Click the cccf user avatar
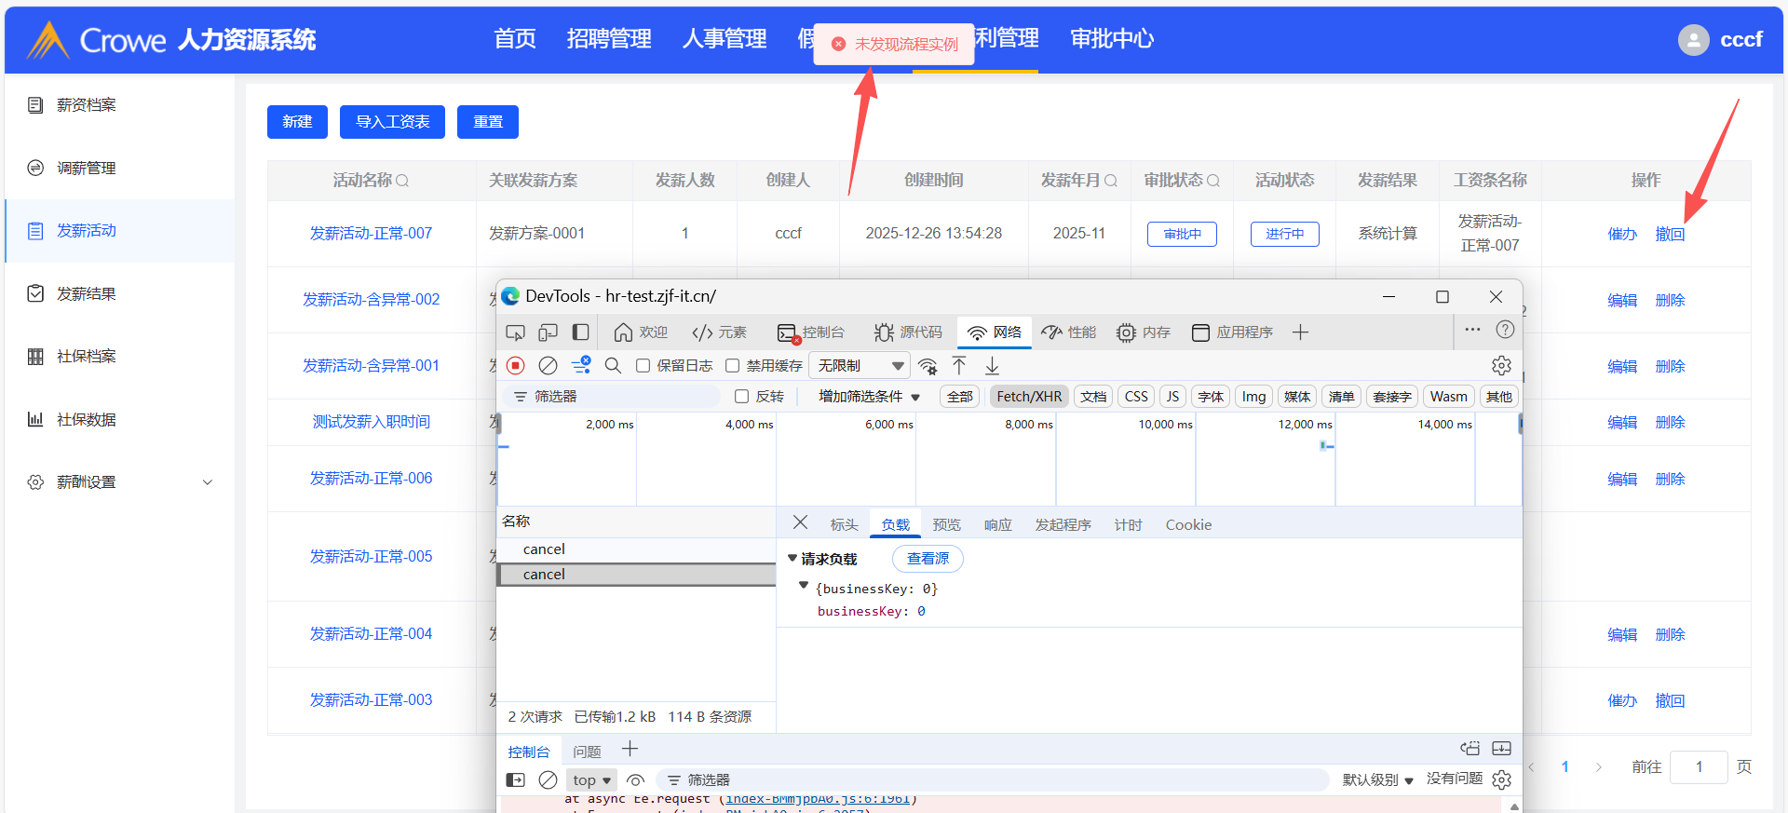 (1694, 40)
